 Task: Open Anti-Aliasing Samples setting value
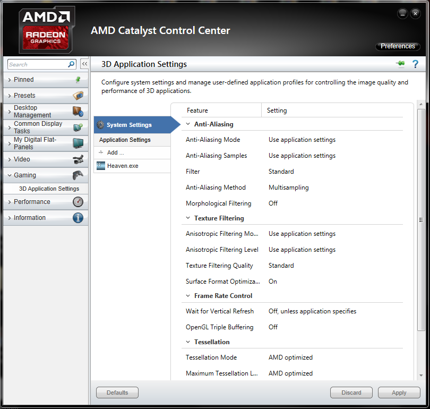click(302, 156)
